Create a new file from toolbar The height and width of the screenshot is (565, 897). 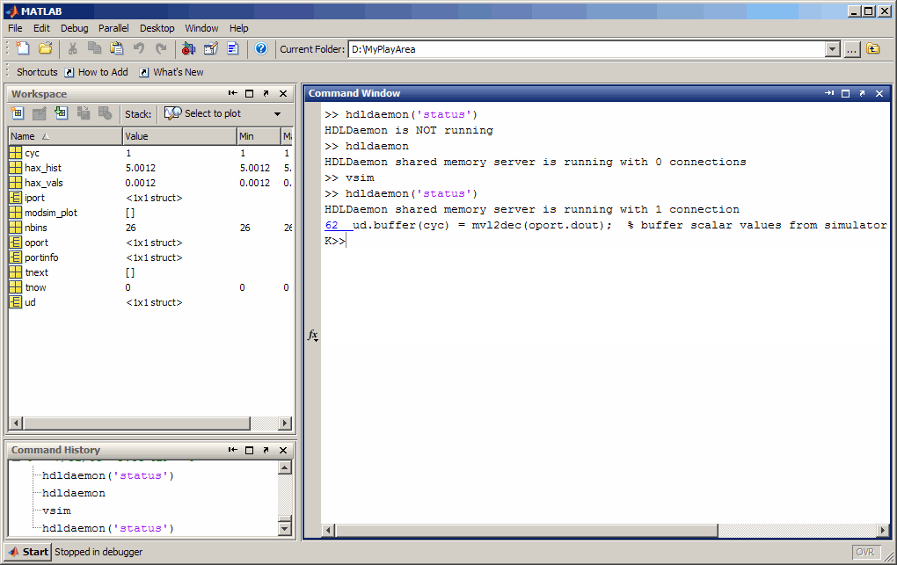[23, 48]
